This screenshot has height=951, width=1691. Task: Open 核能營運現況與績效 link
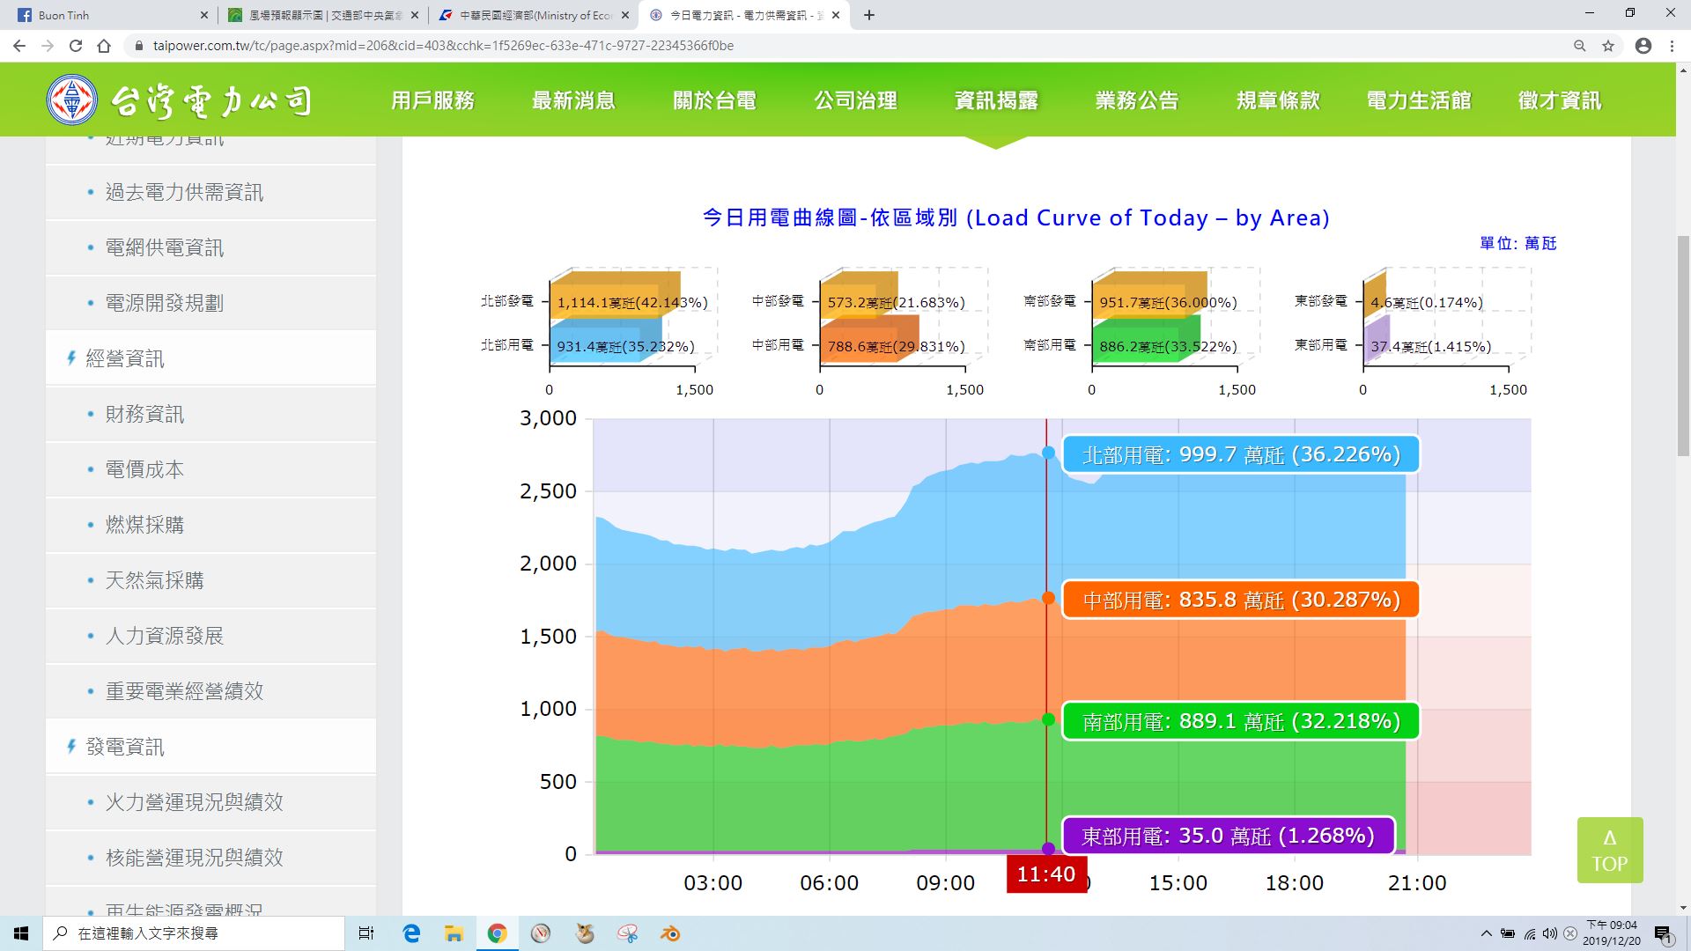[x=210, y=858]
